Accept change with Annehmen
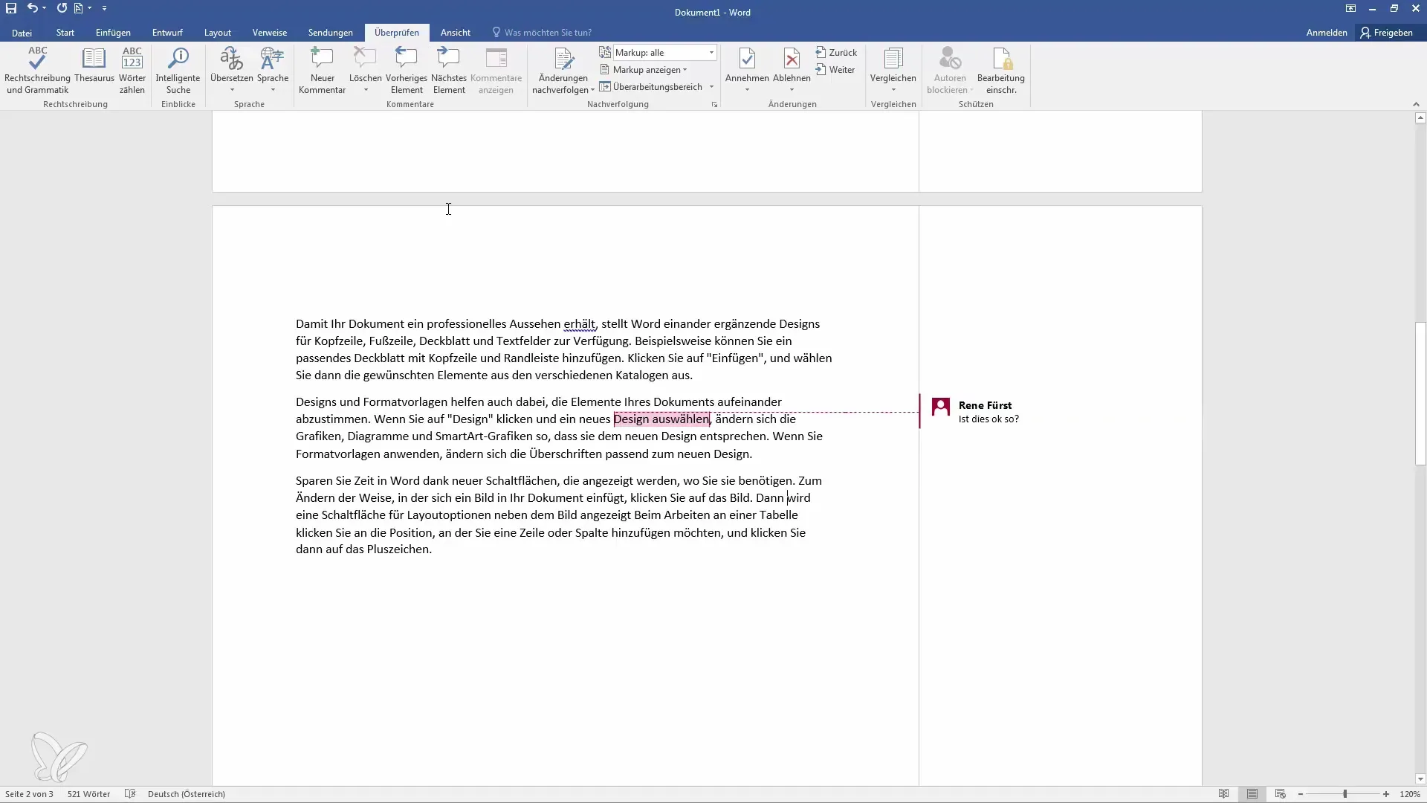This screenshot has width=1427, height=803. [747, 65]
